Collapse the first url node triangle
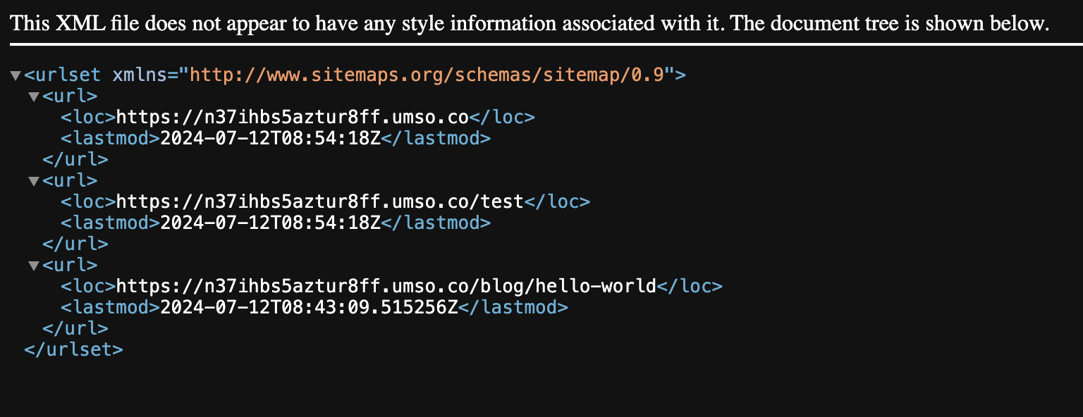Image resolution: width=1083 pixels, height=417 pixels. [x=33, y=97]
